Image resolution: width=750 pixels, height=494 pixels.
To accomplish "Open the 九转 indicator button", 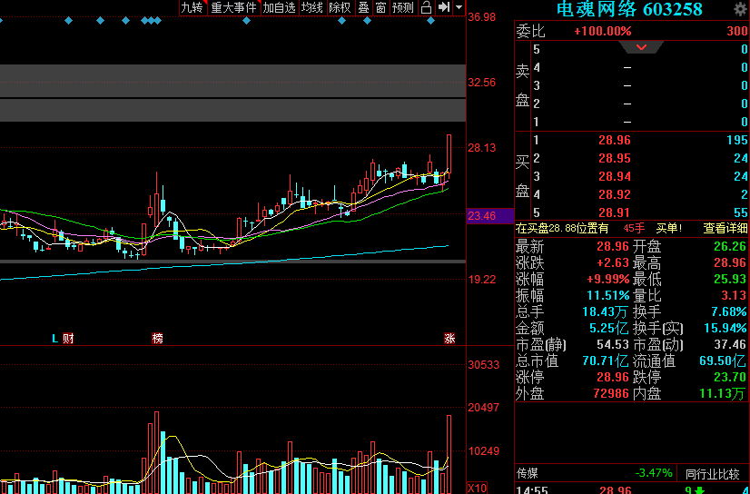I will [x=193, y=7].
